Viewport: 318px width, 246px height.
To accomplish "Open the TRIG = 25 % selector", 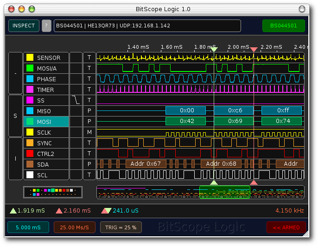I will [121, 227].
